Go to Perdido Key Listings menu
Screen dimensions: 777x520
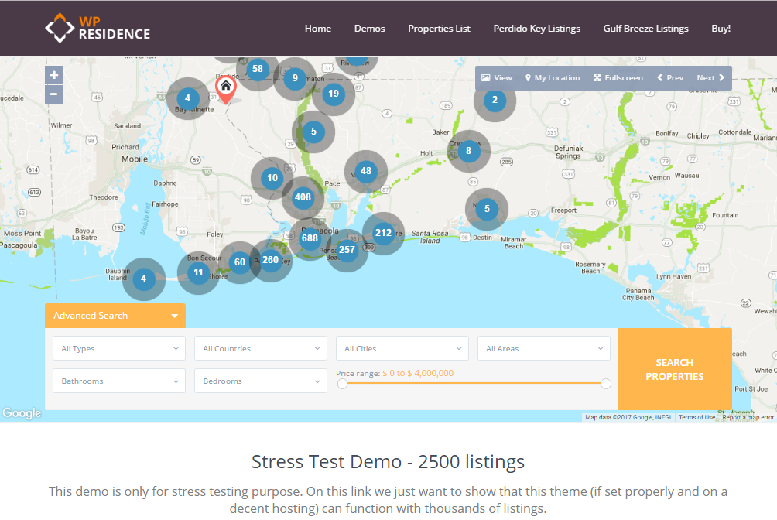pos(536,29)
